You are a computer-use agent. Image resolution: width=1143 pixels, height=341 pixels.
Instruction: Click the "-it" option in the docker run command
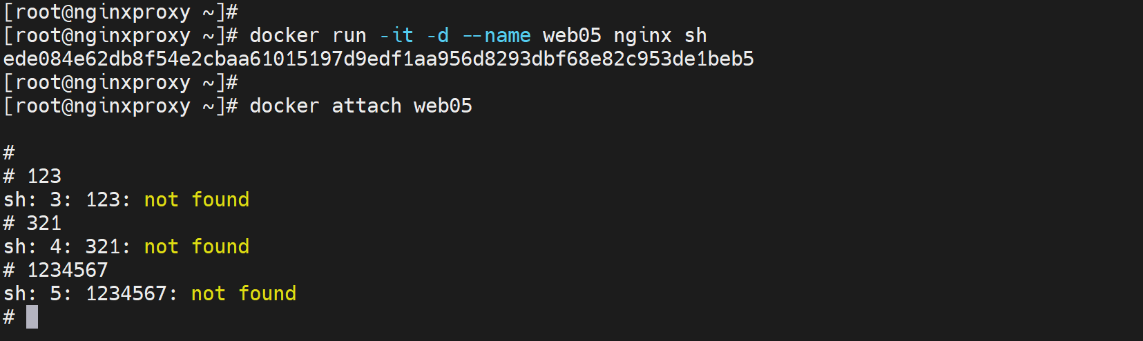click(x=396, y=36)
